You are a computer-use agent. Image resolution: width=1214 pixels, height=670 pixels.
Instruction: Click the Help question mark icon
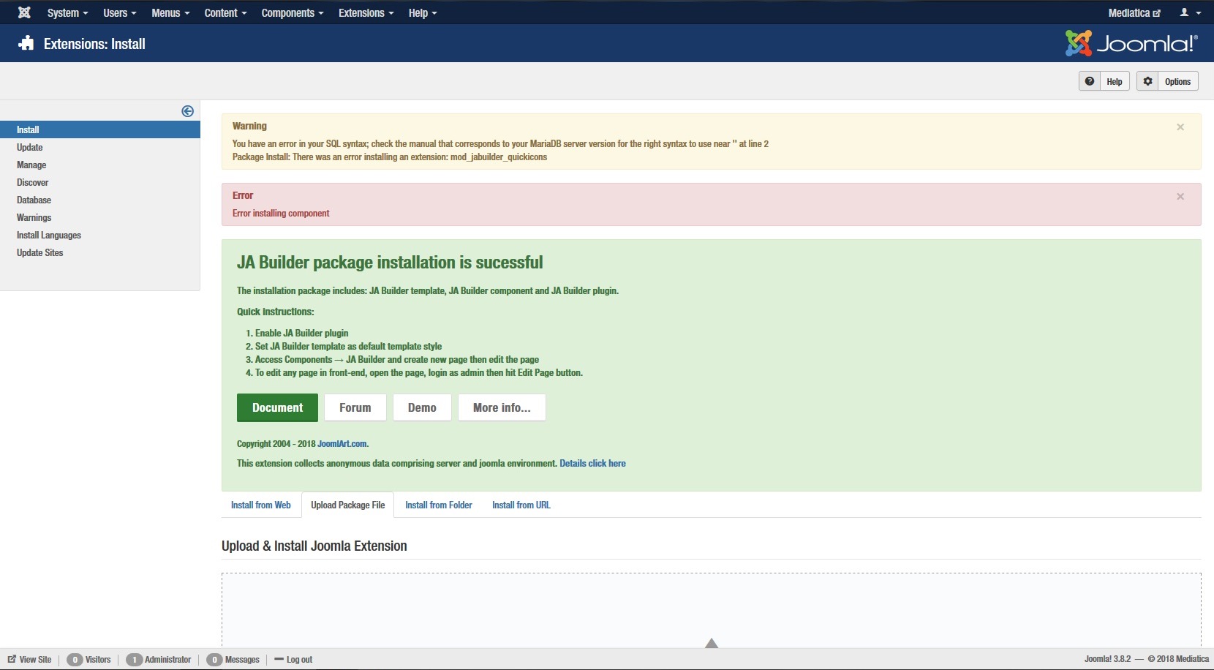pos(1090,81)
